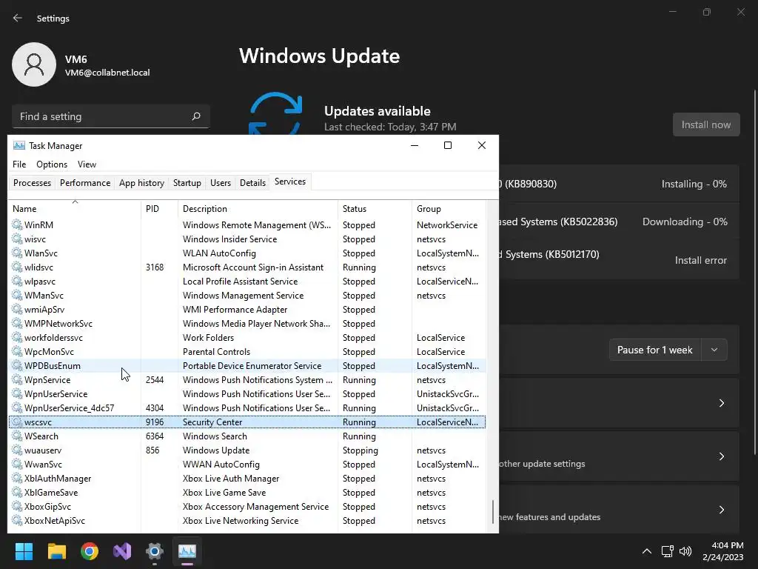Click the gear icon beside wuauserv

click(x=17, y=450)
